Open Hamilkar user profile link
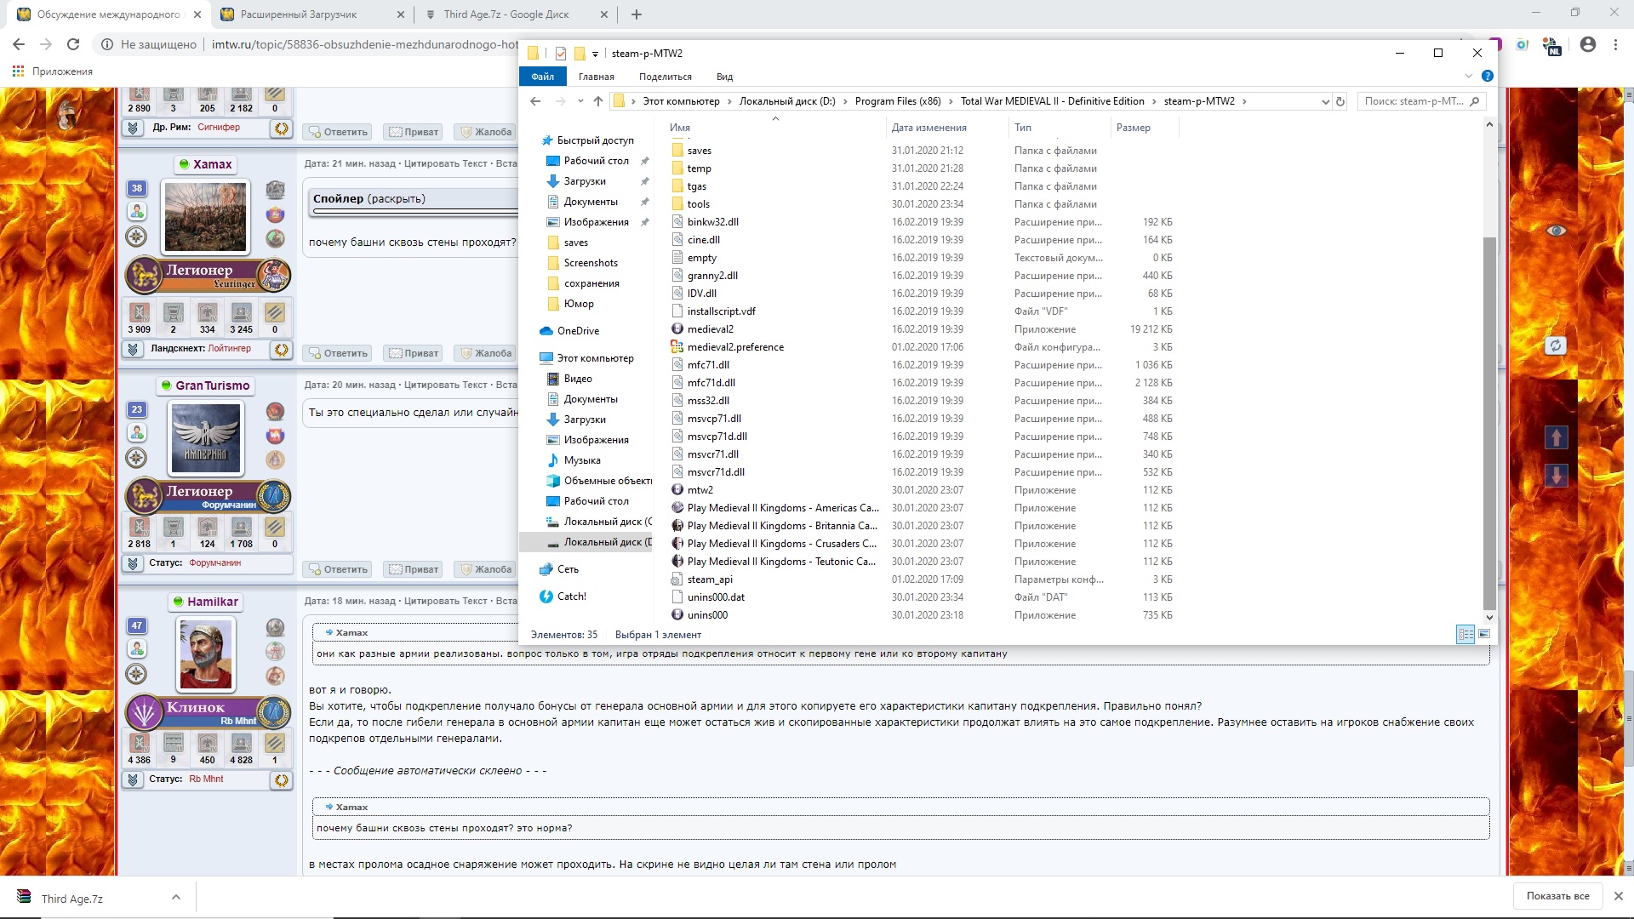Image resolution: width=1634 pixels, height=919 pixels. coord(213,602)
